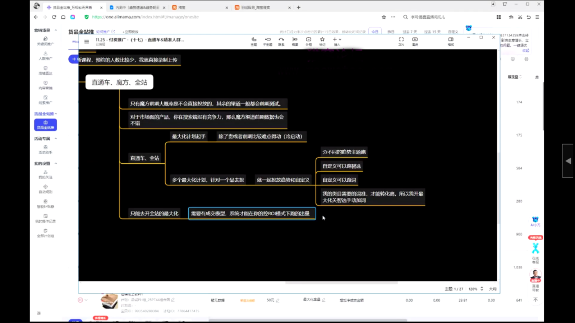Viewport: 575px width, 323px height.
Task: Adjust the 120% zoom level stepper
Action: (x=482, y=289)
